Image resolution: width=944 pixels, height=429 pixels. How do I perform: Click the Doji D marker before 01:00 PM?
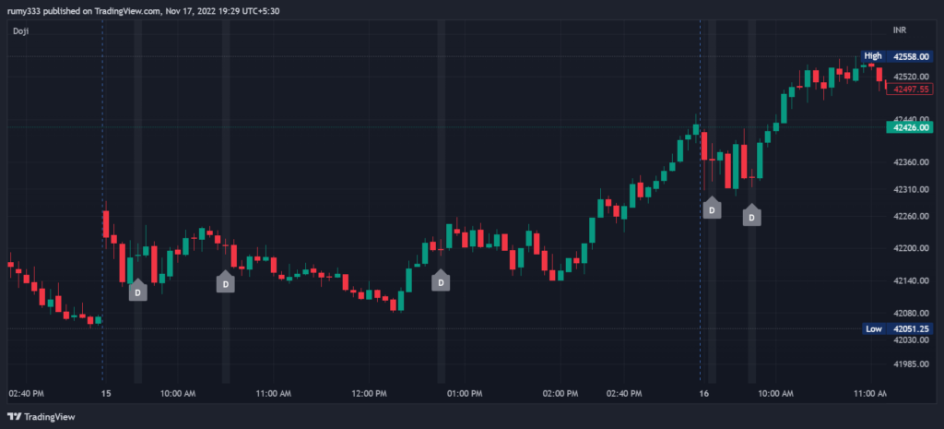point(441,280)
